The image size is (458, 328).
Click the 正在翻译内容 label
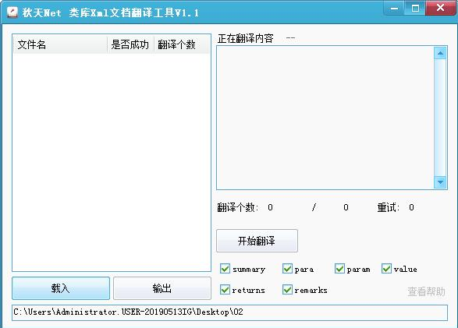coord(245,38)
